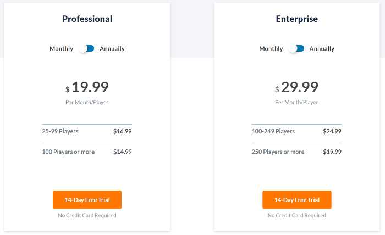Select Monthly billing for Professional plan
This screenshot has height=235, width=385.
point(61,49)
